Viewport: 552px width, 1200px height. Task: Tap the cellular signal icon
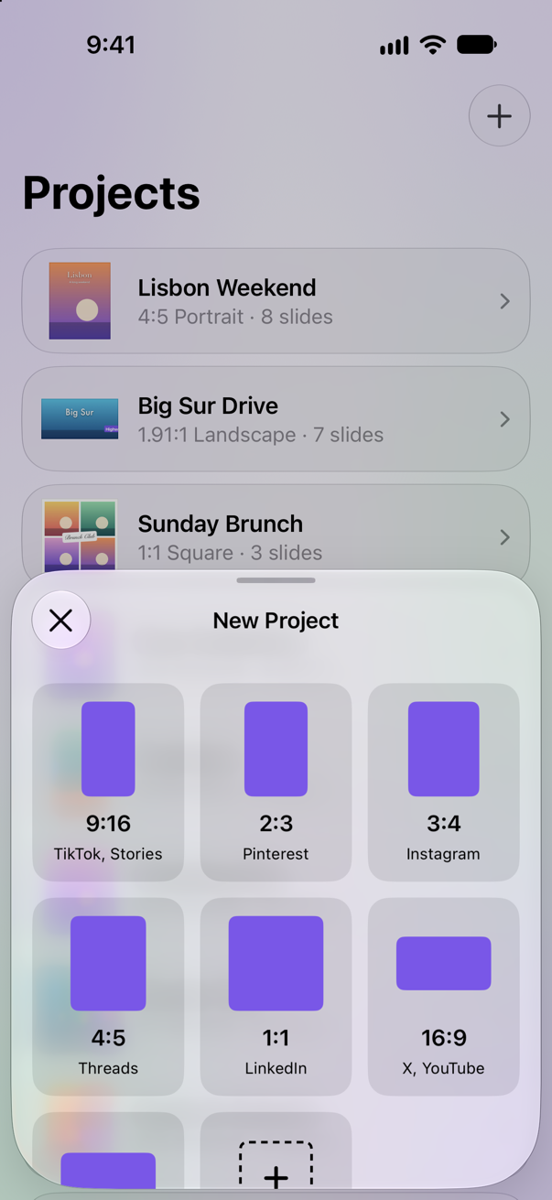tap(395, 45)
